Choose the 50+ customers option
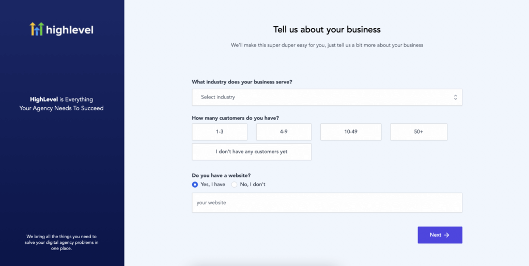The width and height of the screenshot is (529, 266). [x=418, y=131]
